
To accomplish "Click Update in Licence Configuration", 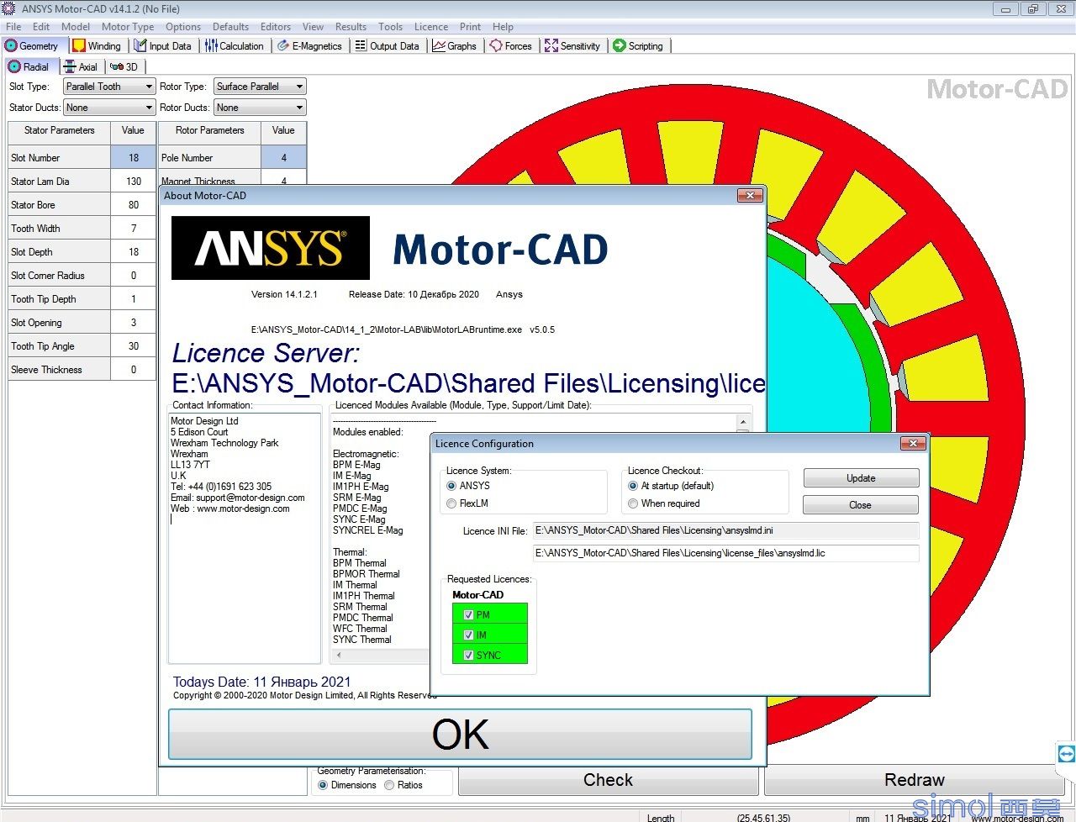I will (x=861, y=478).
